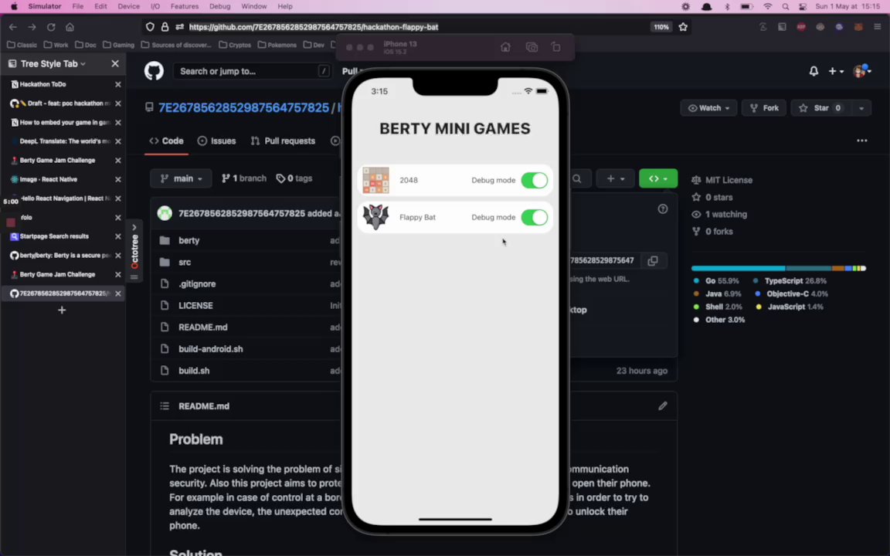Open the Watch dropdown
The height and width of the screenshot is (556, 890).
pos(708,108)
